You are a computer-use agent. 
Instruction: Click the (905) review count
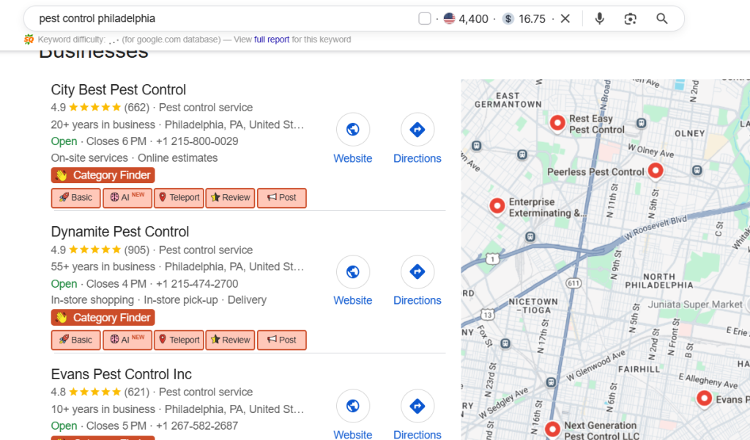(137, 250)
